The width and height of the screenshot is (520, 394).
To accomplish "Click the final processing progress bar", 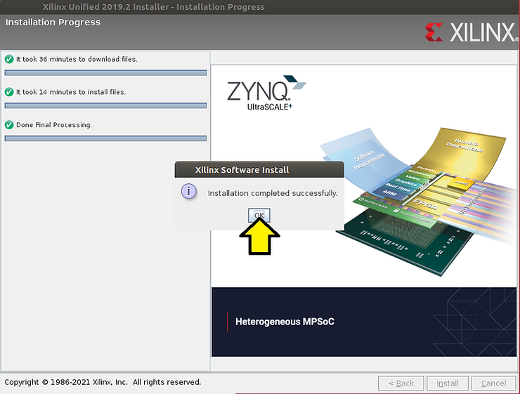I will pyautogui.click(x=105, y=138).
